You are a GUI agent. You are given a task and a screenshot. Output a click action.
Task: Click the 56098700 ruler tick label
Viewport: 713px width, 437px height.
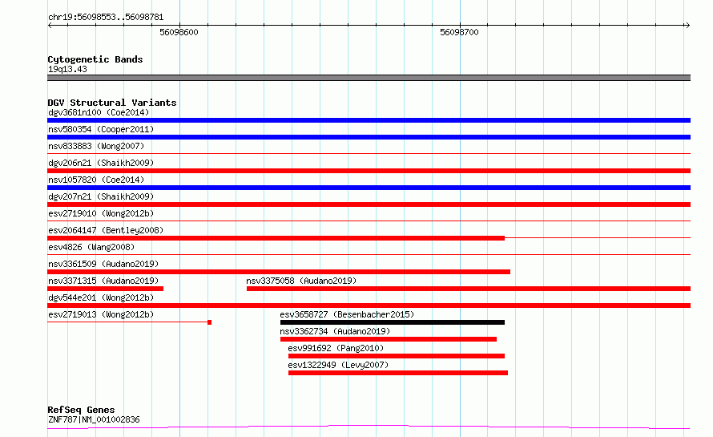pyautogui.click(x=459, y=32)
